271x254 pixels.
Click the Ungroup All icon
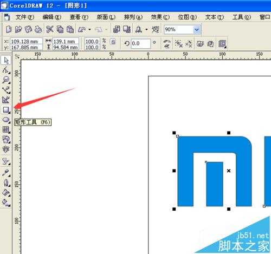click(189, 44)
